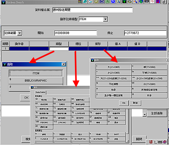
Task: Choose the B-CREAT-DA field button
Action: pos(80,139)
